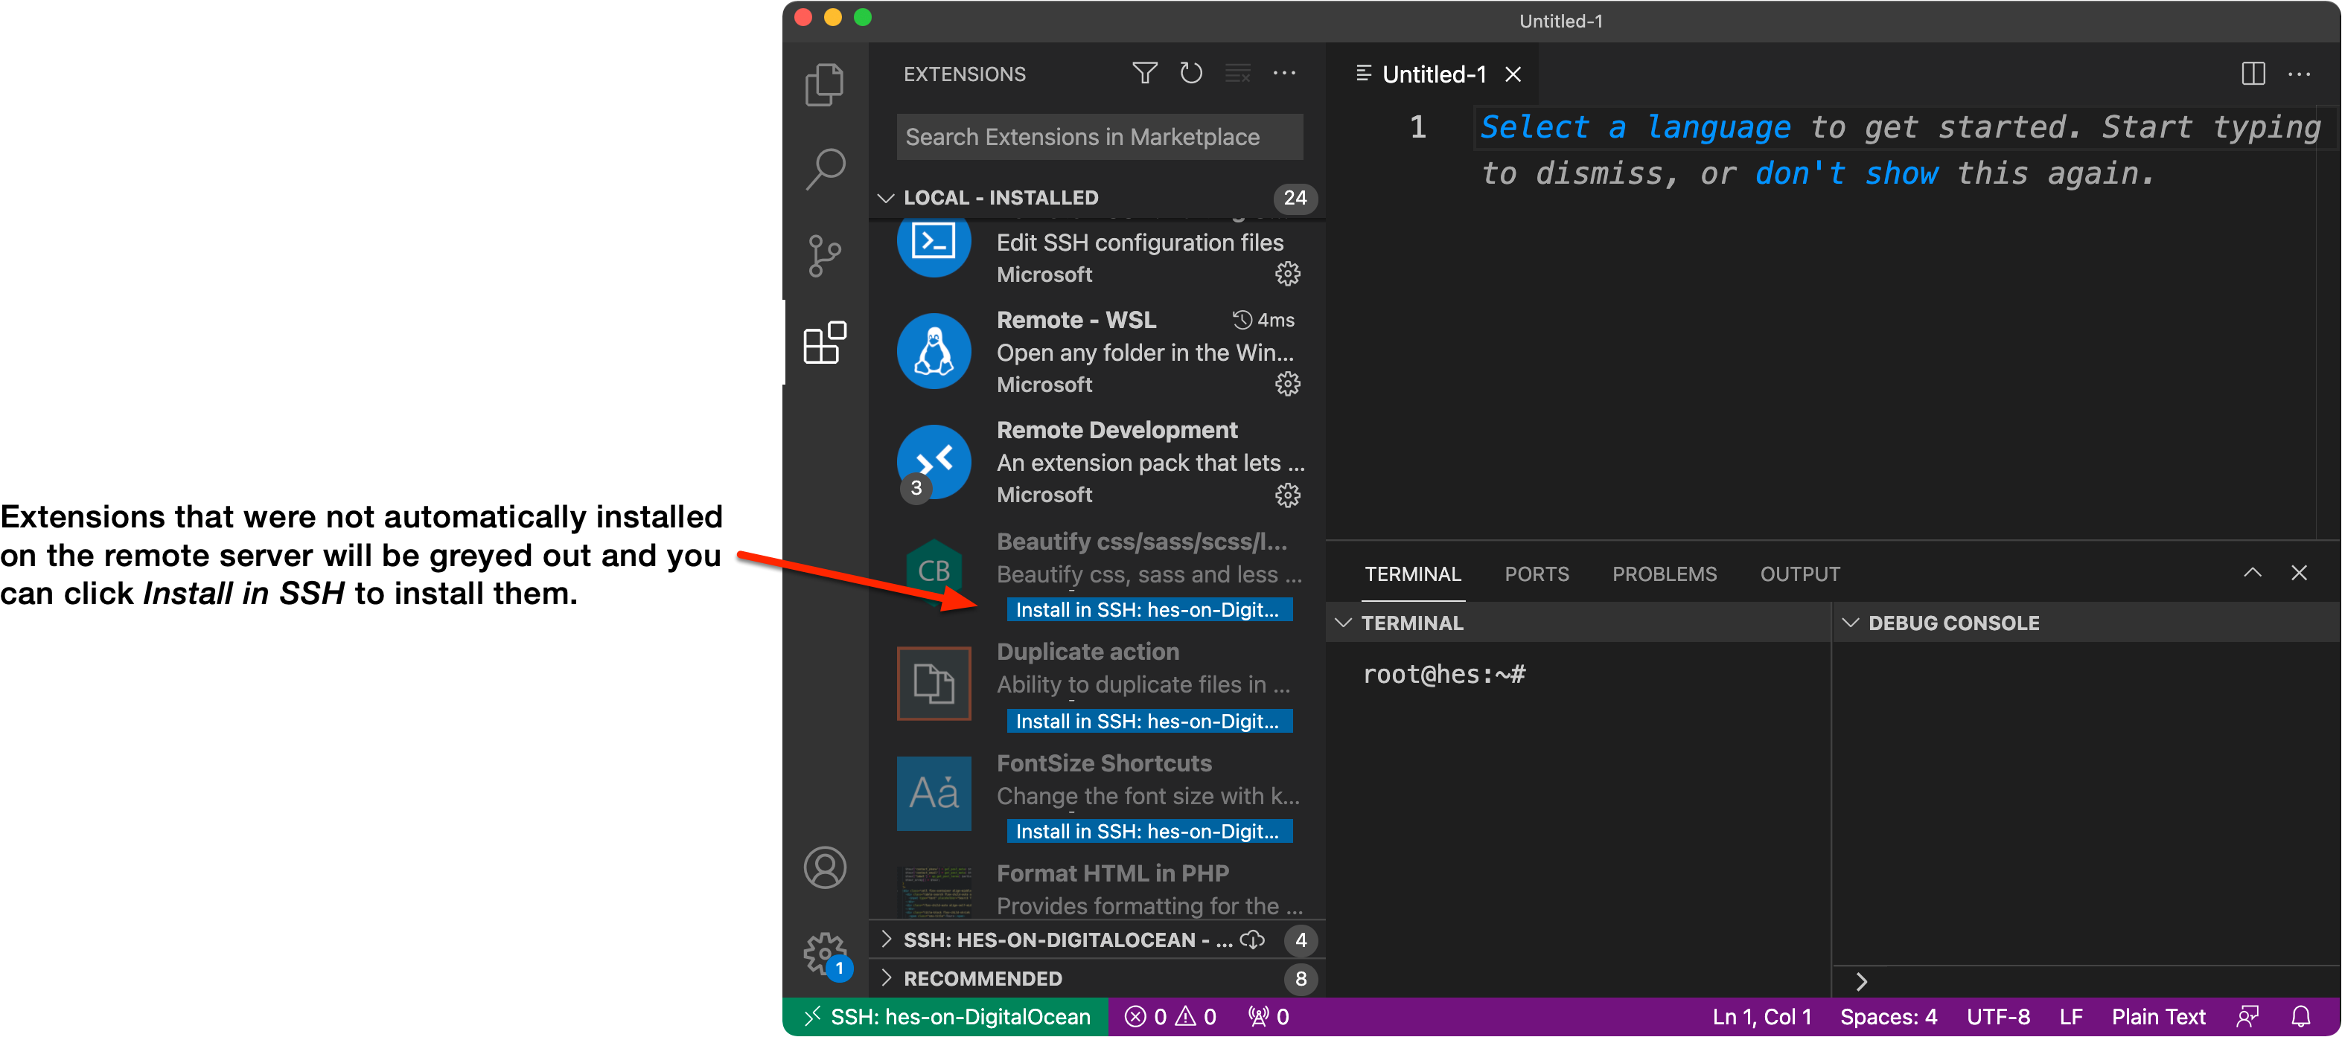Click the feedback icon in status bar
Screen dimensions: 2342x1037
2247,1016
